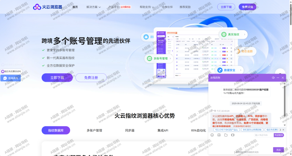Open the 首页 nav item
This screenshot has height=156, width=292.
point(75,7)
